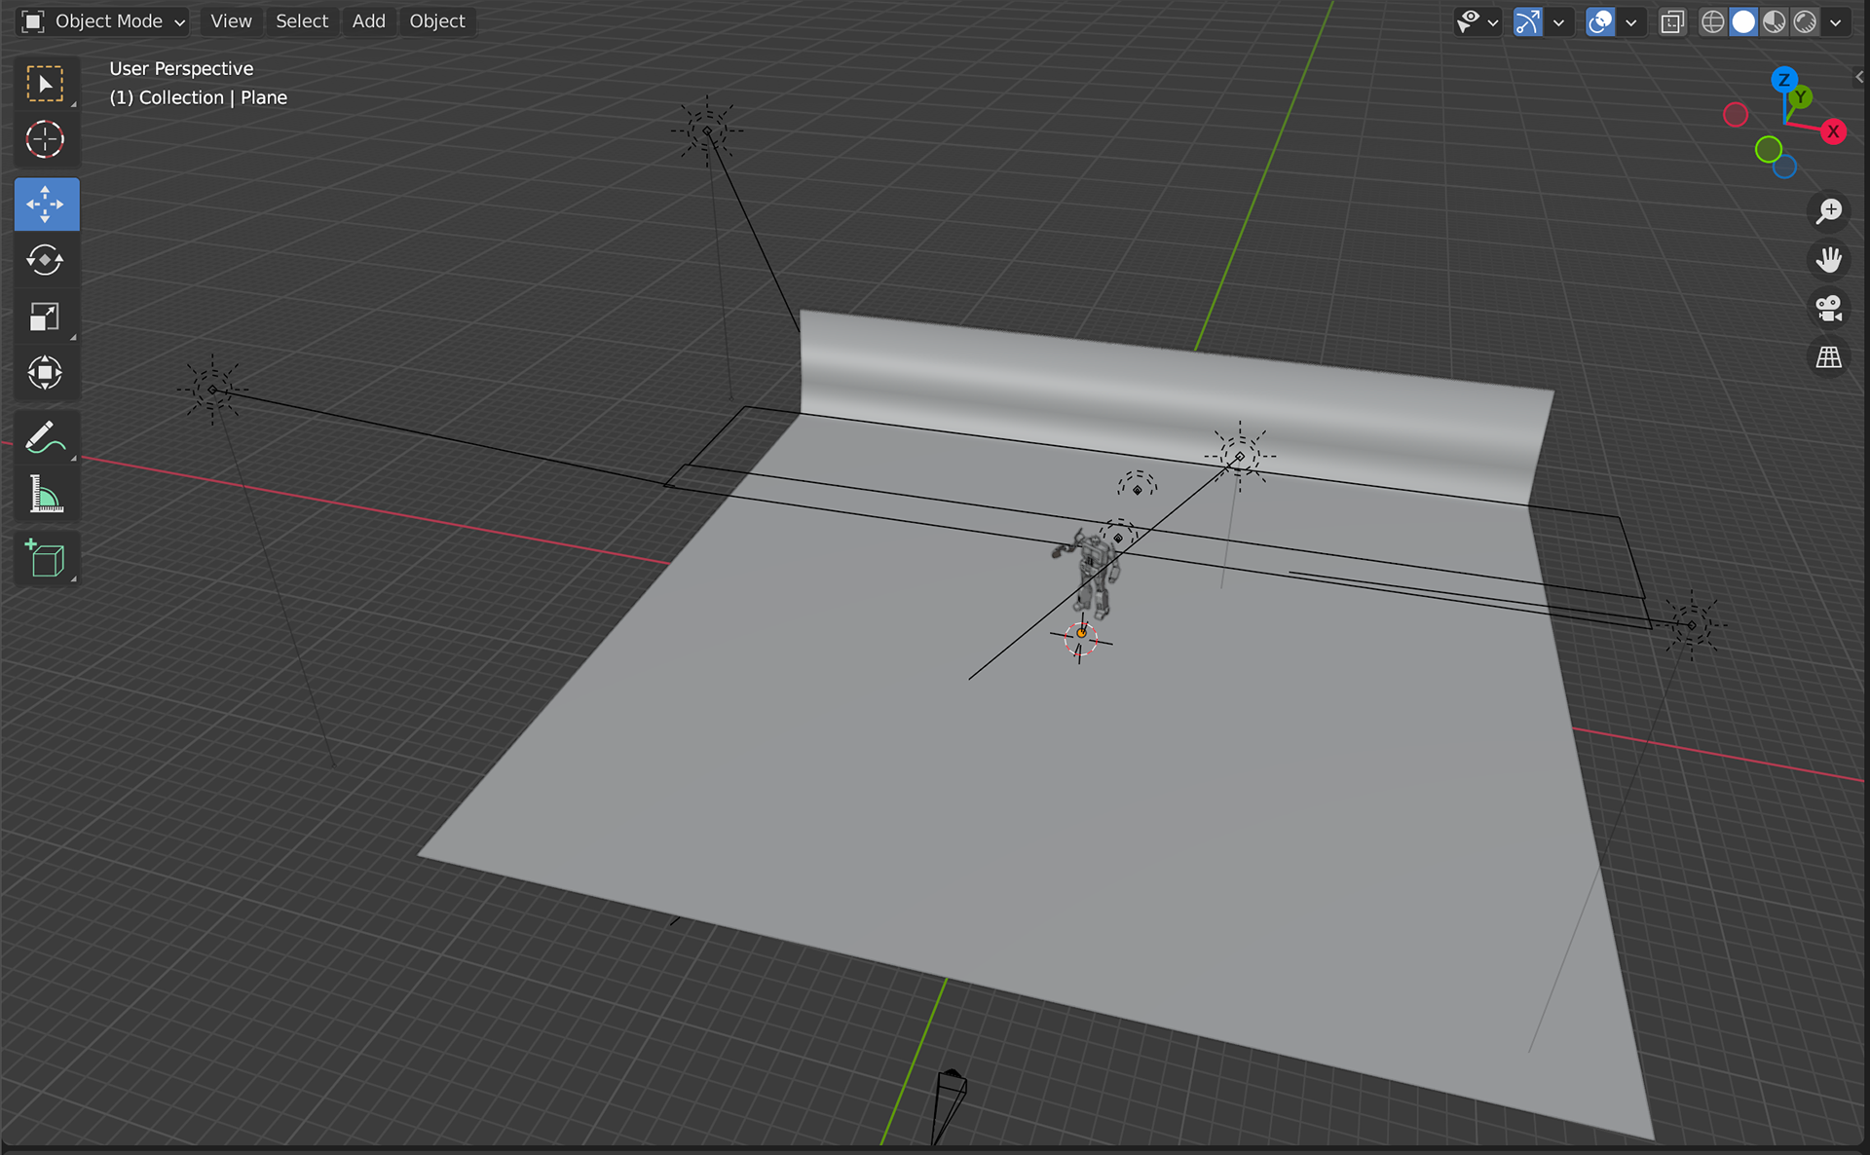Viewport: 1870px width, 1155px height.
Task: Expand the viewport shading options dropdown
Action: (x=1836, y=21)
